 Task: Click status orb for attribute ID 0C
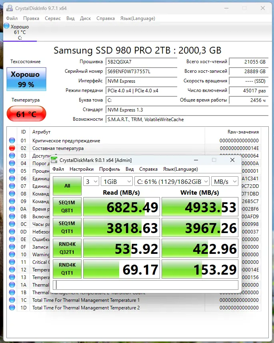pyautogui.click(x=12, y=224)
